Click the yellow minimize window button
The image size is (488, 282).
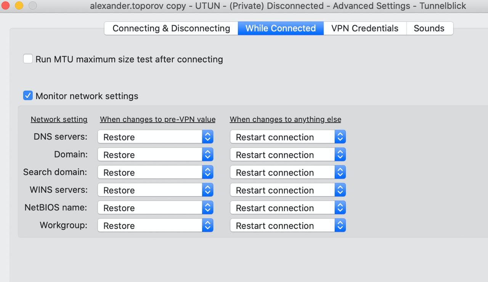pyautogui.click(x=19, y=6)
